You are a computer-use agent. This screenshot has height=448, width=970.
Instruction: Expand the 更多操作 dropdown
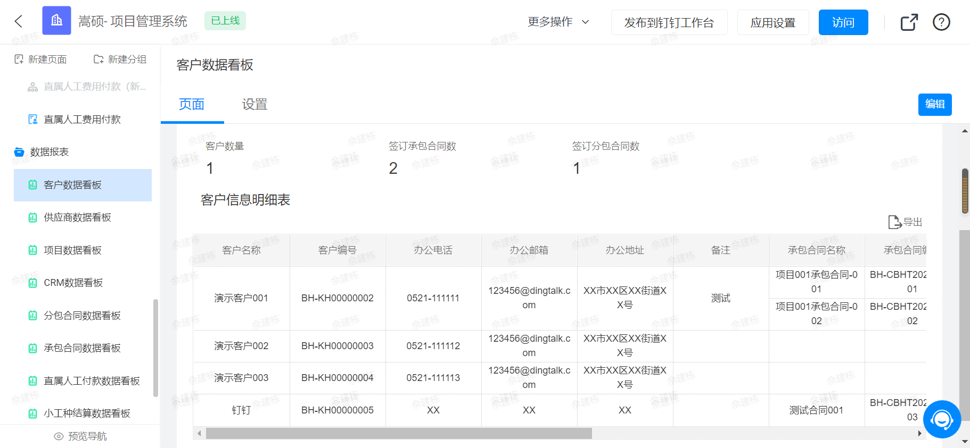558,22
